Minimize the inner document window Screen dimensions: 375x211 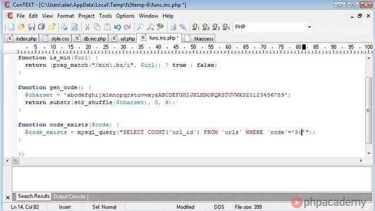tap(352, 16)
